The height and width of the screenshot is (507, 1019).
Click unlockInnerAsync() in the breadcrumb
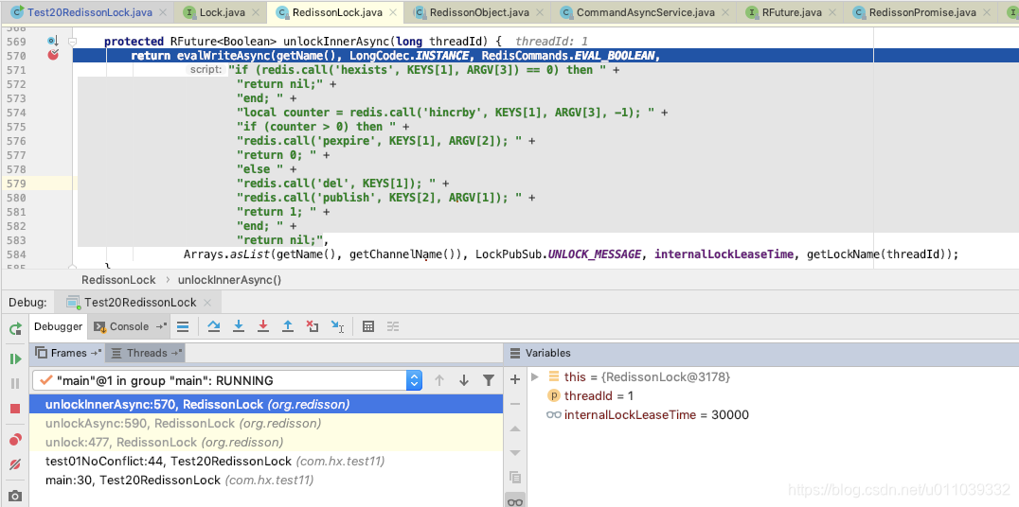(229, 280)
